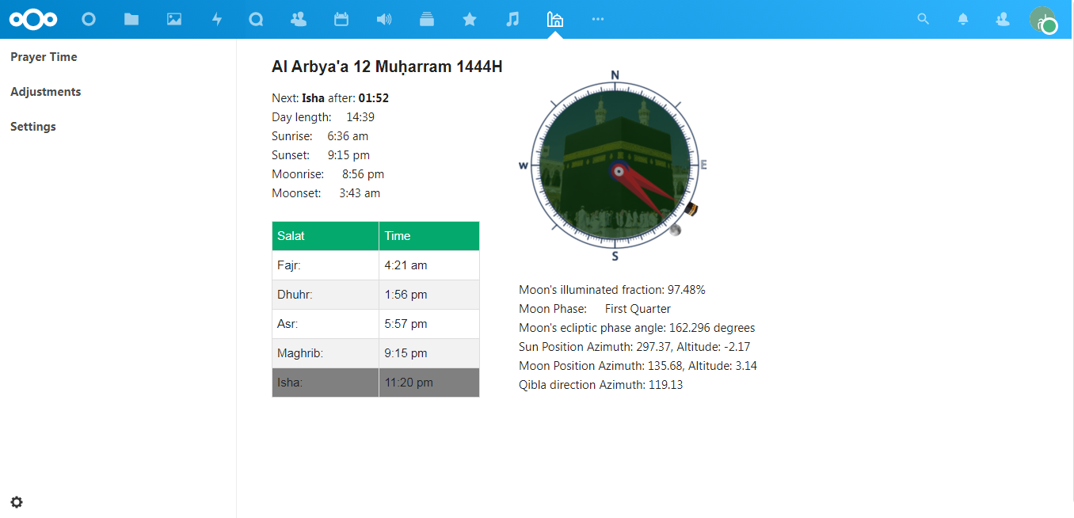Open the user avatar menu
This screenshot has width=1074, height=518.
1043,19
